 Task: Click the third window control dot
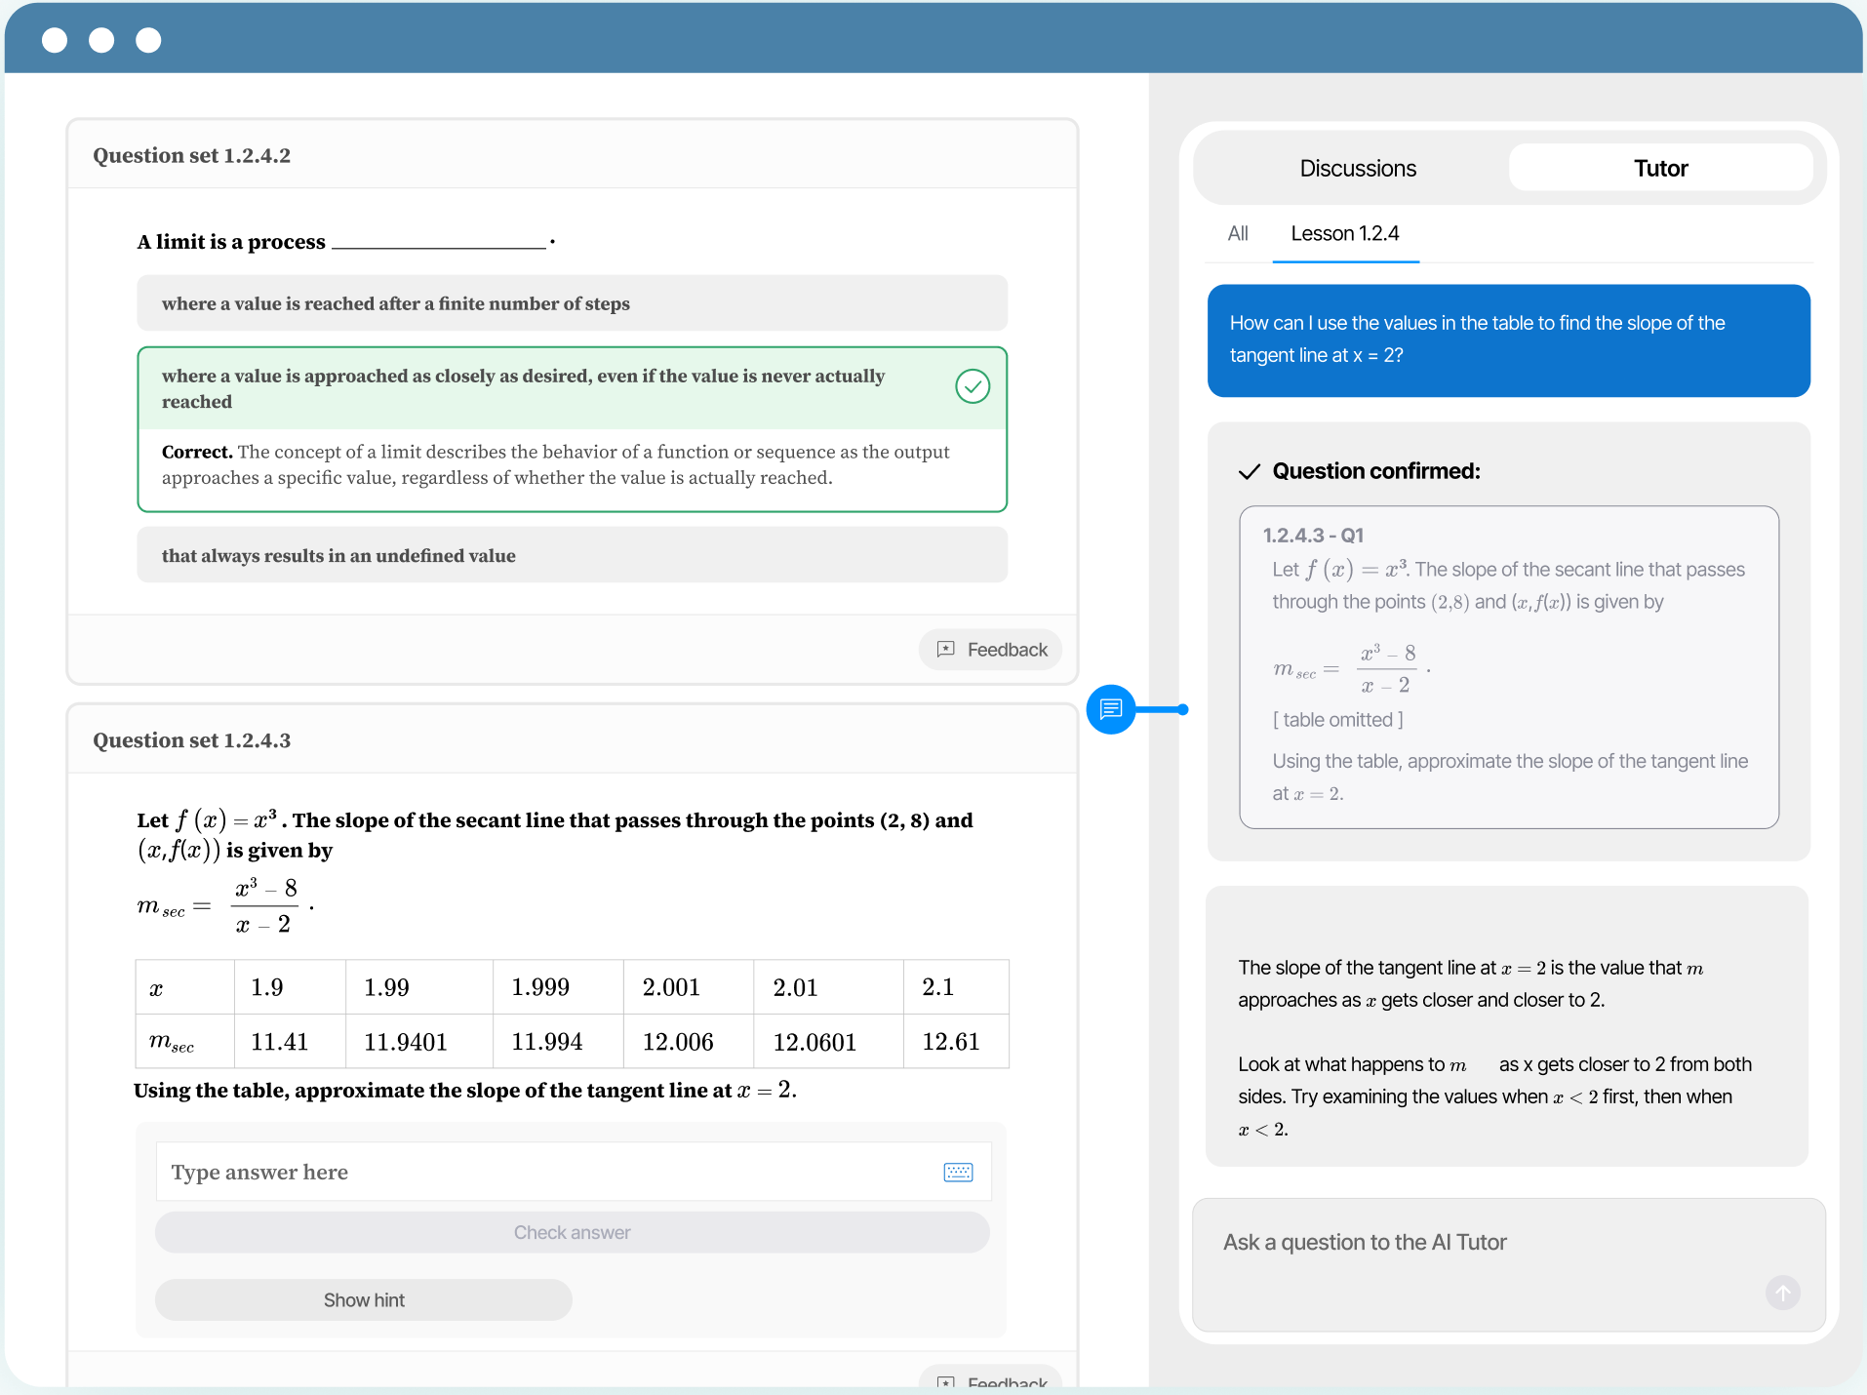click(x=148, y=40)
